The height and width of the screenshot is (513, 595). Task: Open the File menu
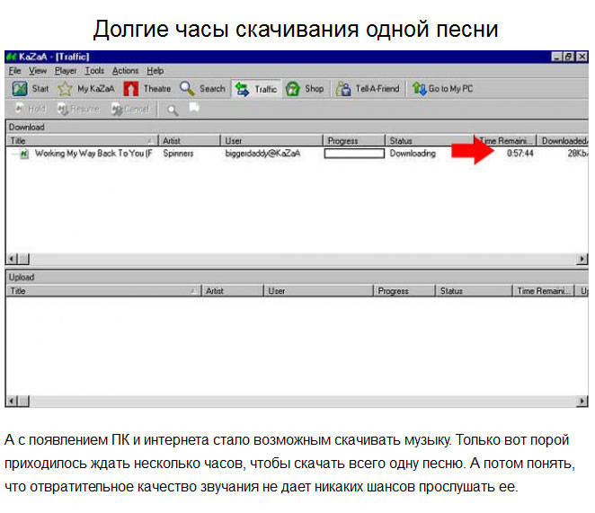tap(13, 70)
